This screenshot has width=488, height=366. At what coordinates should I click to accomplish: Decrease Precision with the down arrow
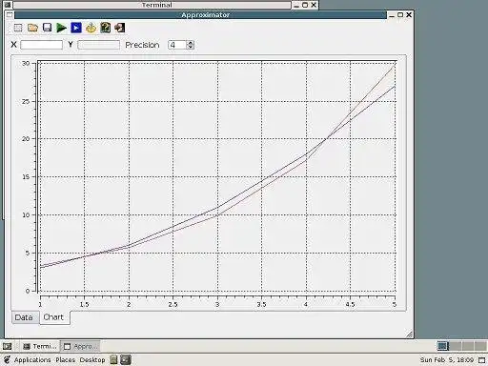coord(191,47)
